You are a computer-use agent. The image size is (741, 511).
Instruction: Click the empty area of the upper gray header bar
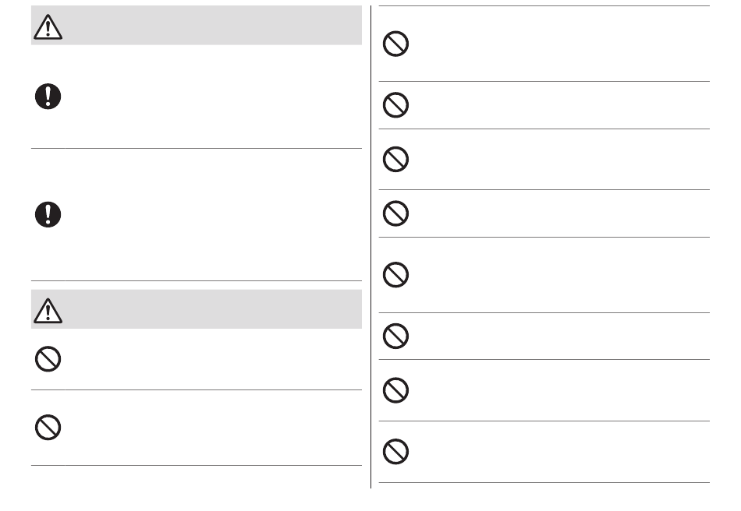pos(213,25)
